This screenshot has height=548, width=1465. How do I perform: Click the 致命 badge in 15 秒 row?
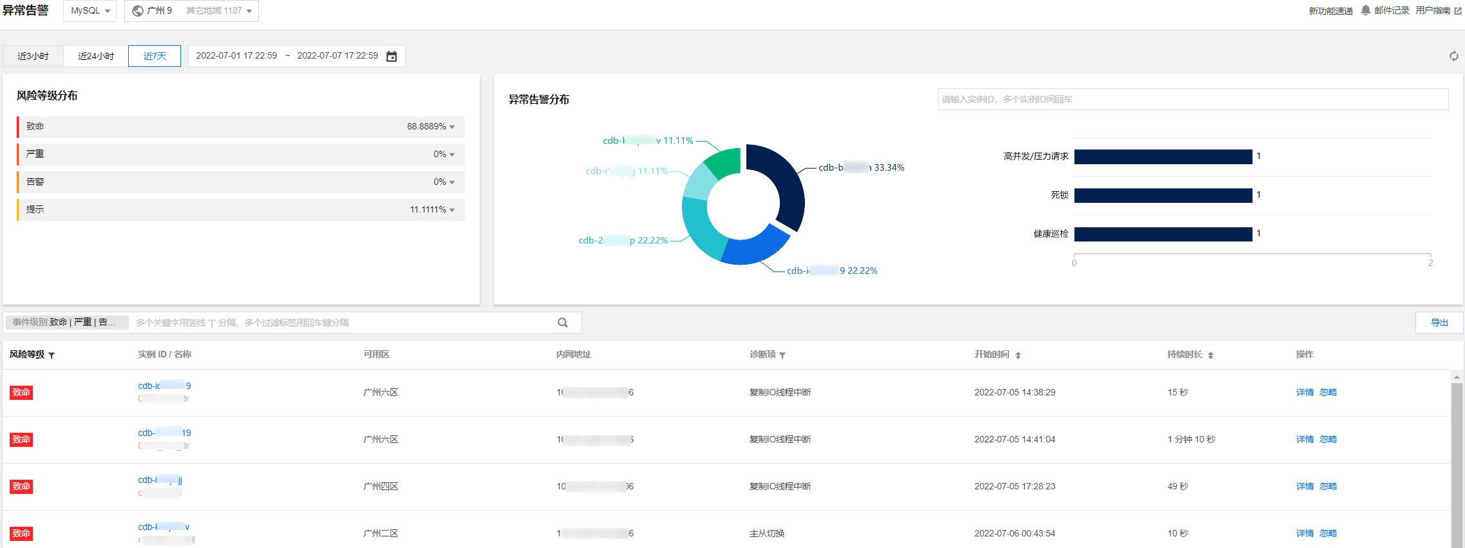21,393
